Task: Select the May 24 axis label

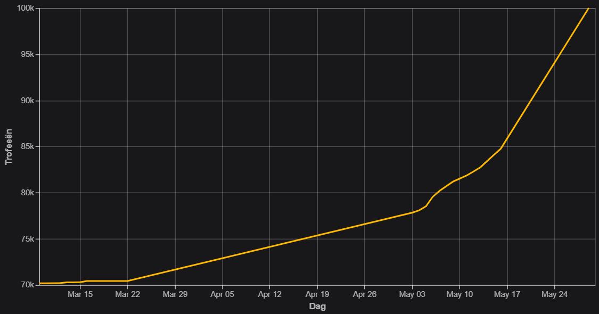Action: pyautogui.click(x=554, y=294)
